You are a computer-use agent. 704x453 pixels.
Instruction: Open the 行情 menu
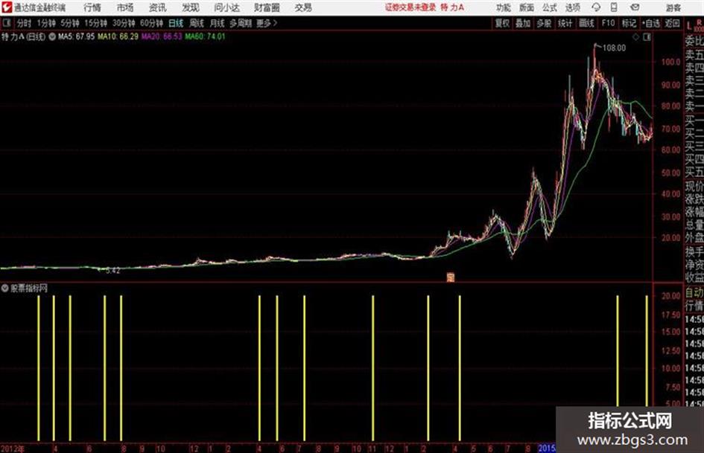[92, 7]
